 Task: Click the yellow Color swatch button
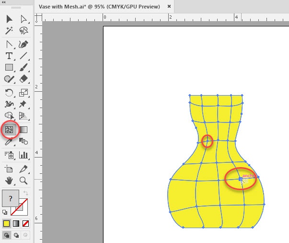[x=6, y=224]
